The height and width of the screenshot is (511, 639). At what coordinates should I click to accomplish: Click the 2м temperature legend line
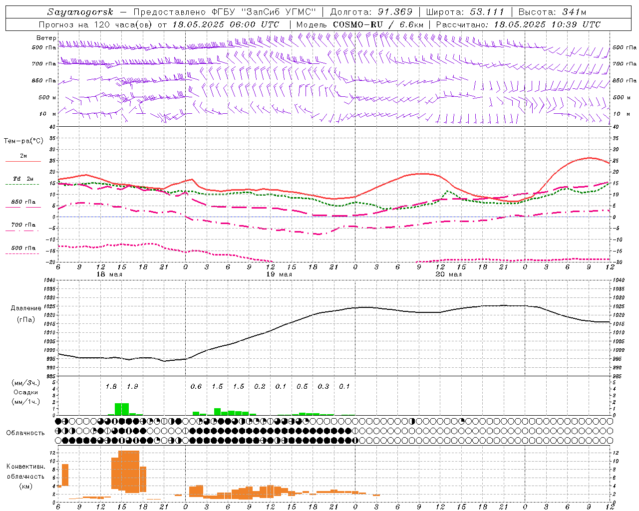click(x=23, y=161)
